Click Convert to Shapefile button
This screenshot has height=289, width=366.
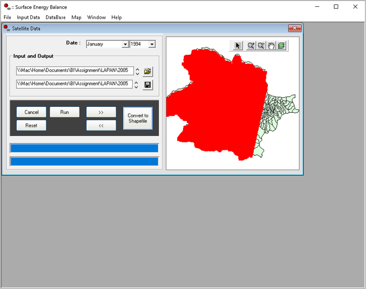coord(138,118)
